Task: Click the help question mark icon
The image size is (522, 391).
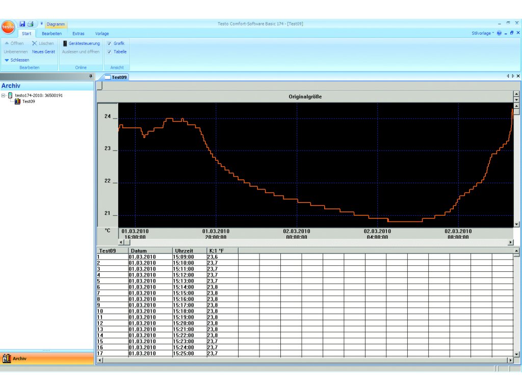Action: pos(499,33)
